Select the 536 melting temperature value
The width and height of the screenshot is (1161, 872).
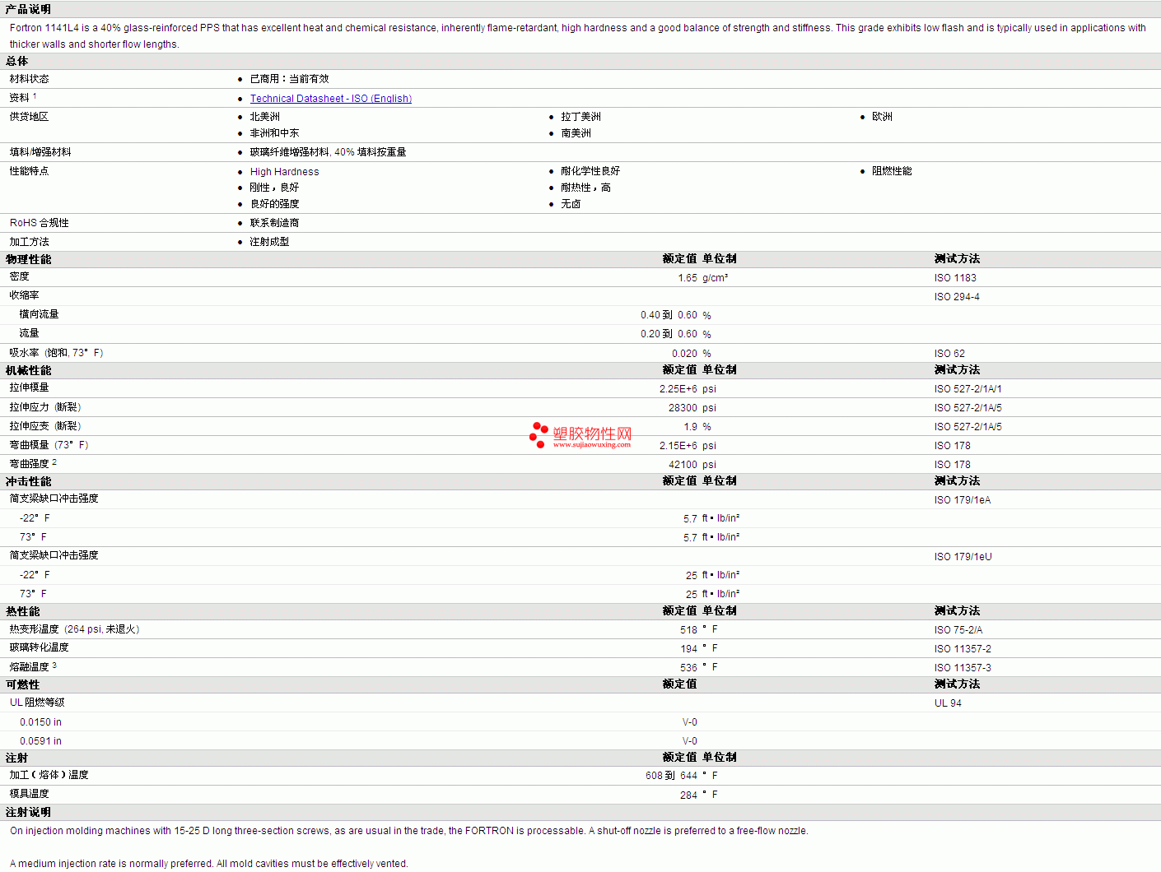(x=688, y=668)
